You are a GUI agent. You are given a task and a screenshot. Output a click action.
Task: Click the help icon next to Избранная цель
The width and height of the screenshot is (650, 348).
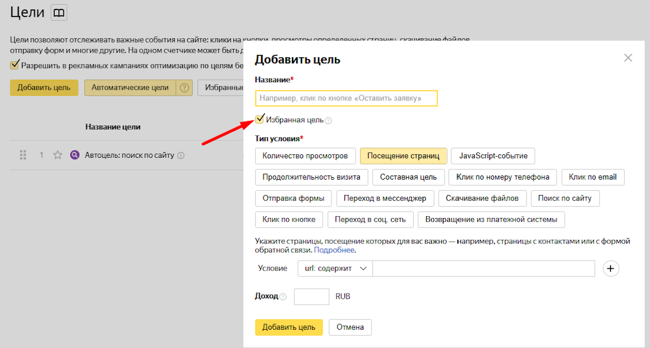pos(329,121)
